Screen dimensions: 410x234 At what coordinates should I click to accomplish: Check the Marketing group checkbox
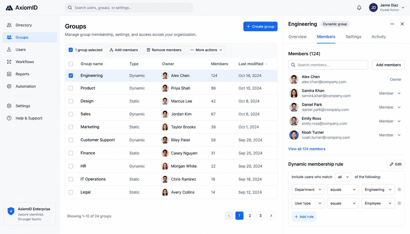point(71,127)
